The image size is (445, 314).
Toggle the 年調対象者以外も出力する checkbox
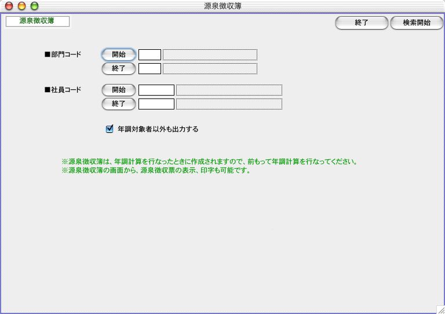click(x=110, y=129)
